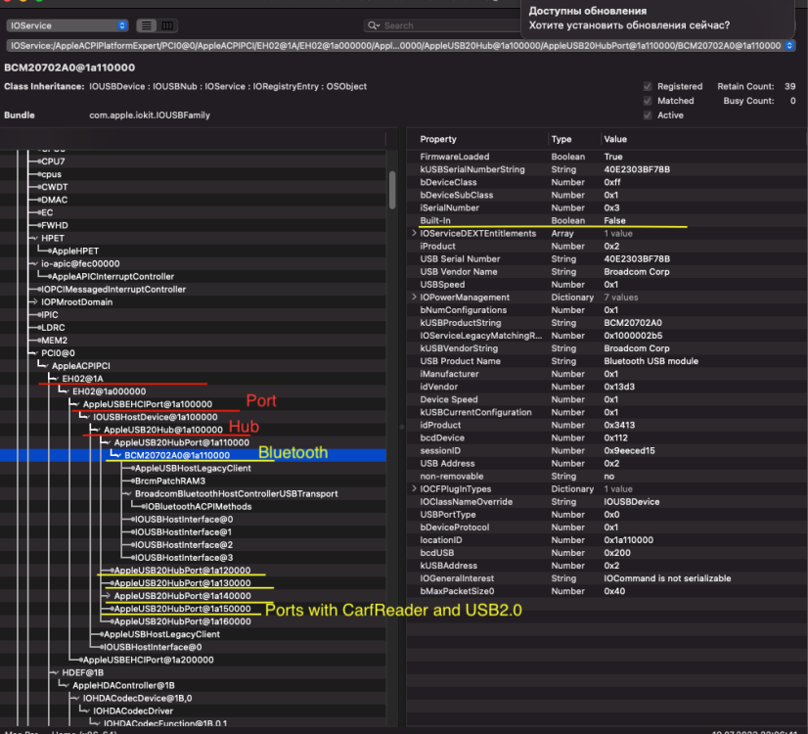The height and width of the screenshot is (734, 808).
Task: Collapse the EH02@1A node
Action: click(x=55, y=379)
